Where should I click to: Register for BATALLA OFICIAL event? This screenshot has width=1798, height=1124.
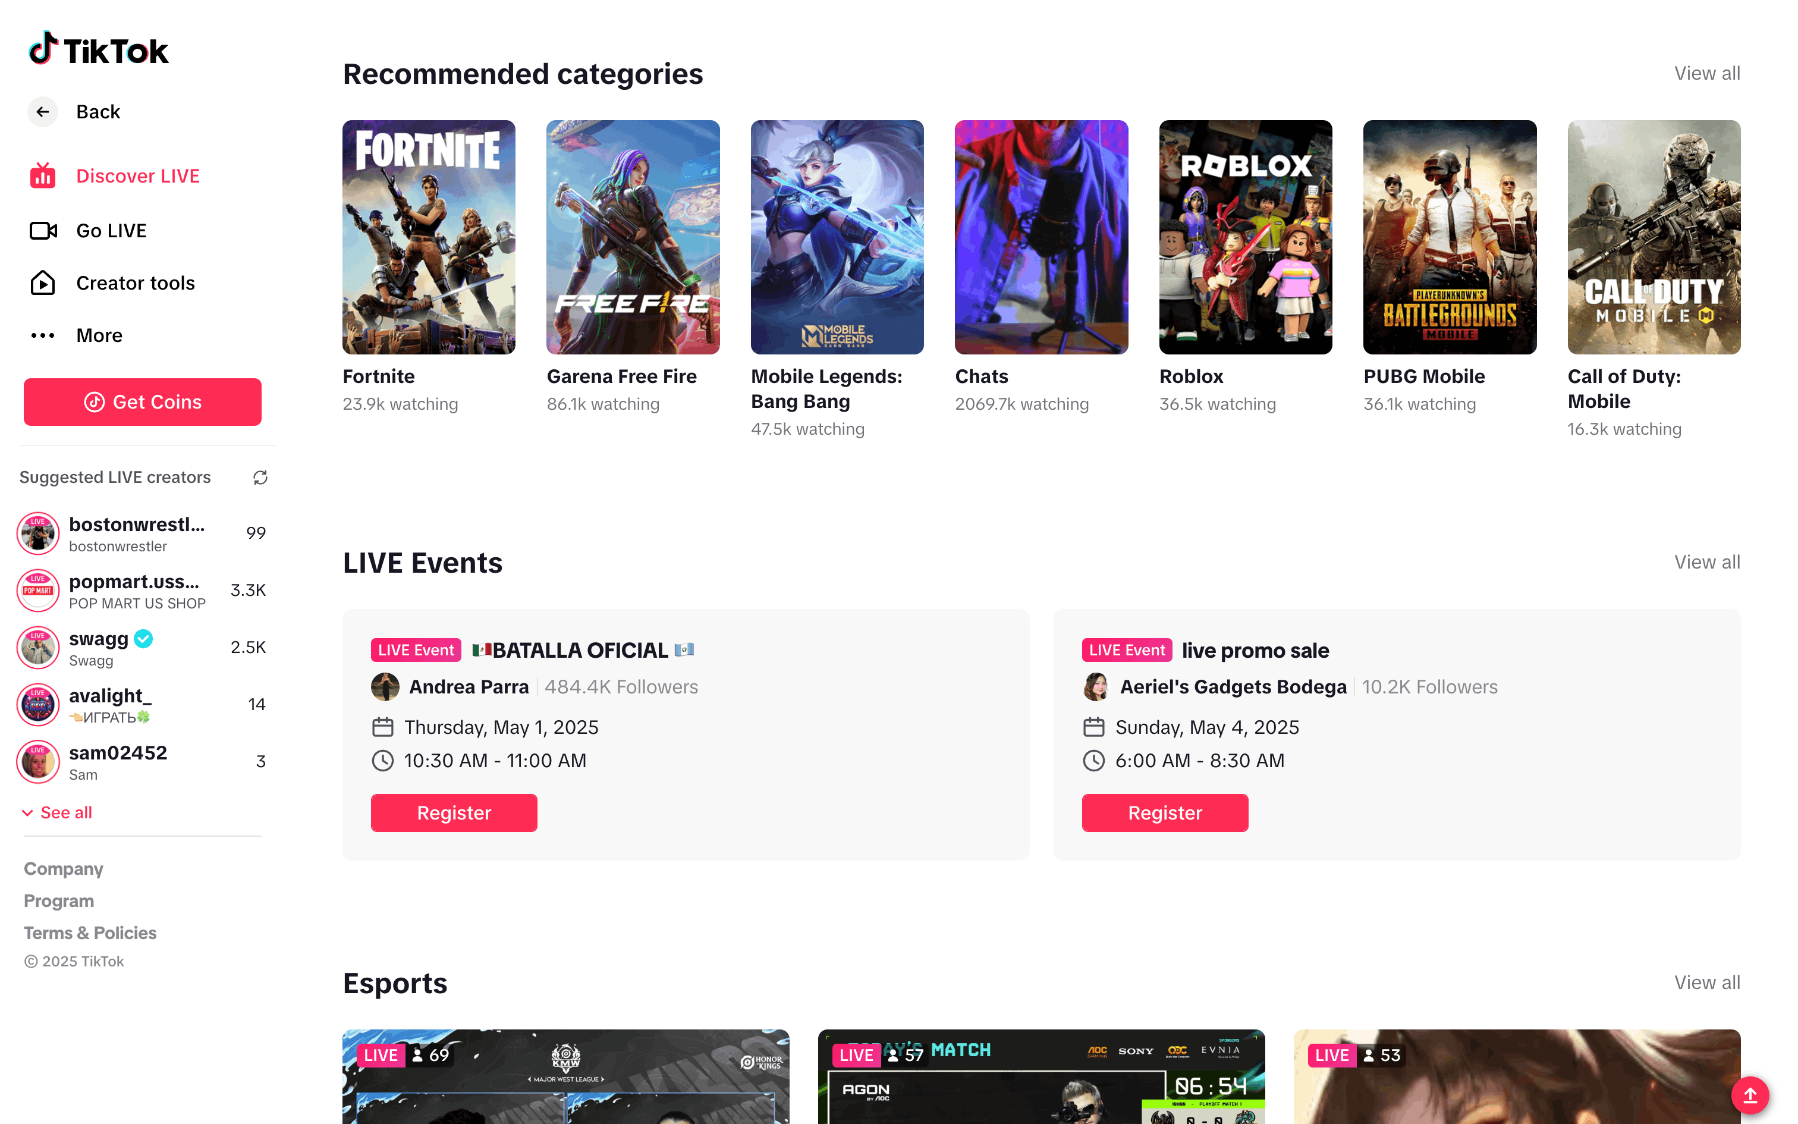pos(454,812)
